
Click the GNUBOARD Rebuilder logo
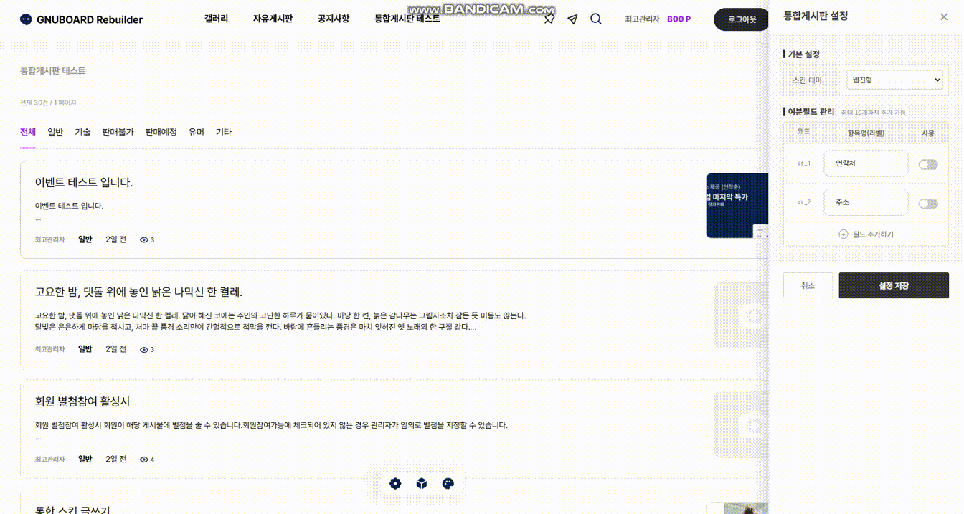82,19
